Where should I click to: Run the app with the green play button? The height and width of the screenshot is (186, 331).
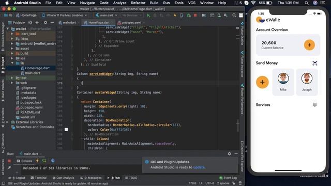click(x=148, y=16)
